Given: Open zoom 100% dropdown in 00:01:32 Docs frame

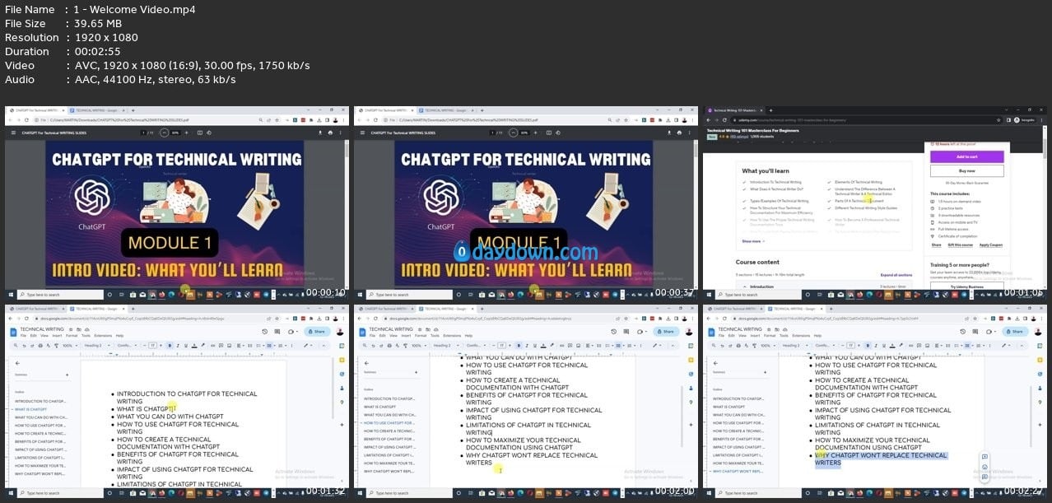Looking at the screenshot, I should pyautogui.click(x=69, y=346).
